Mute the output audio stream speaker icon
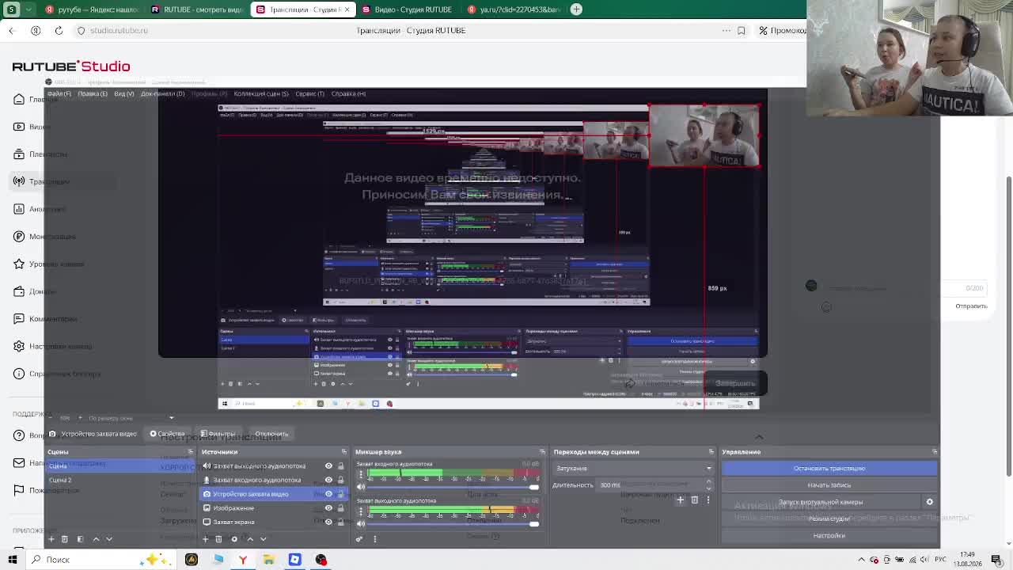The width and height of the screenshot is (1013, 570). click(361, 523)
